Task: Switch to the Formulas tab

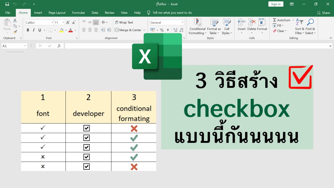Action: [79, 13]
